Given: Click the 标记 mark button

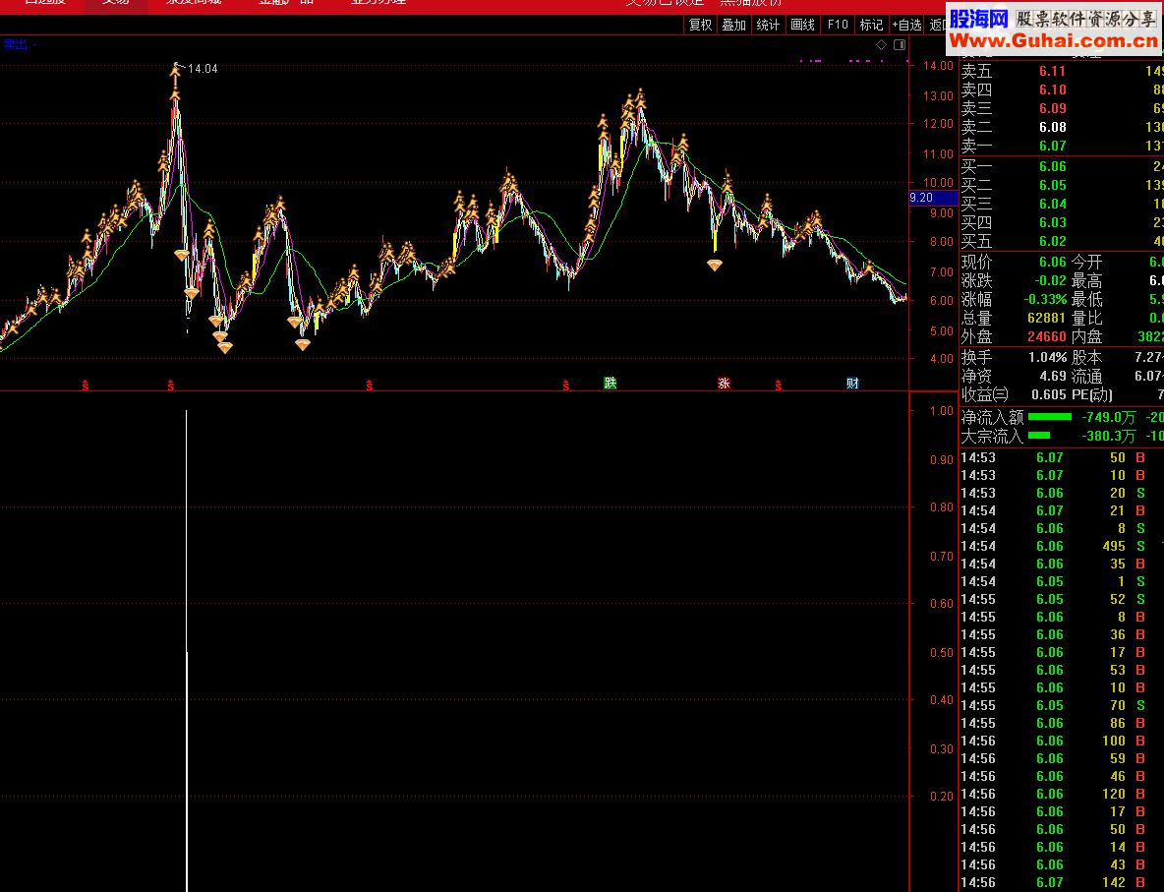Looking at the screenshot, I should pyautogui.click(x=871, y=26).
